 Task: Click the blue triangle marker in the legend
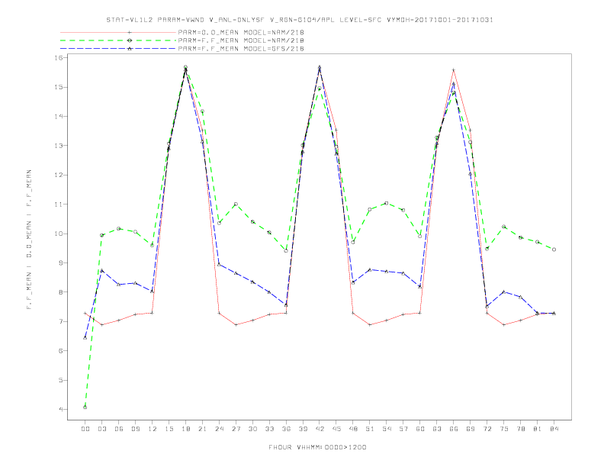130,49
